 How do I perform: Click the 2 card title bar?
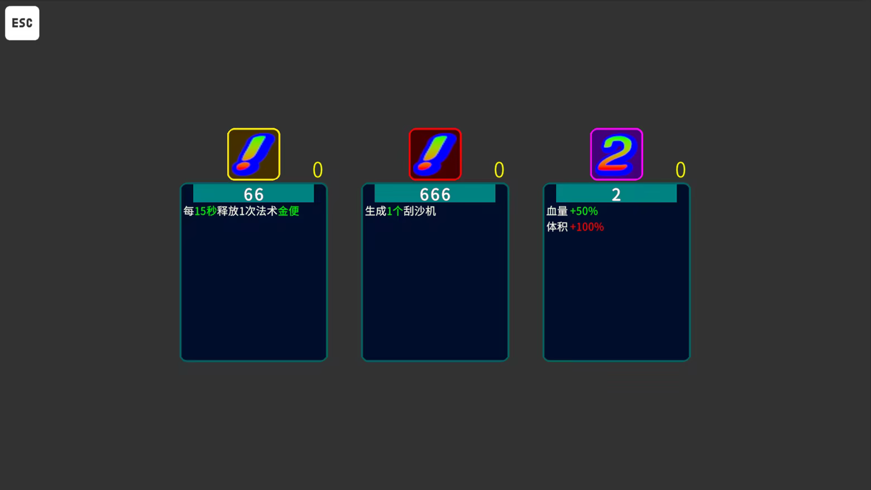[x=616, y=194]
